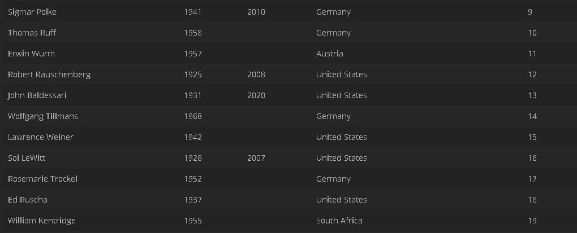Click on the Ed Ruscha name
This screenshot has width=577, height=233.
pyautogui.click(x=28, y=200)
